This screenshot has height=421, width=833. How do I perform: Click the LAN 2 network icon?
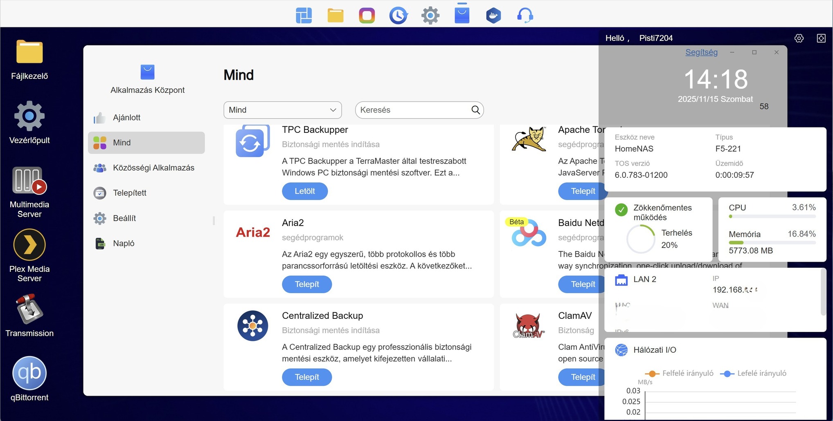[621, 280]
